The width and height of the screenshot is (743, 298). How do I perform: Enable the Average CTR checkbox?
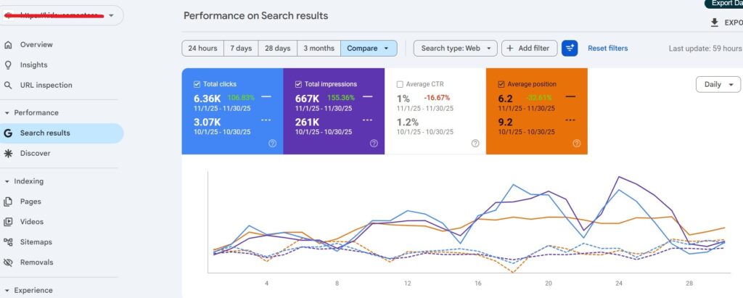[x=400, y=84]
